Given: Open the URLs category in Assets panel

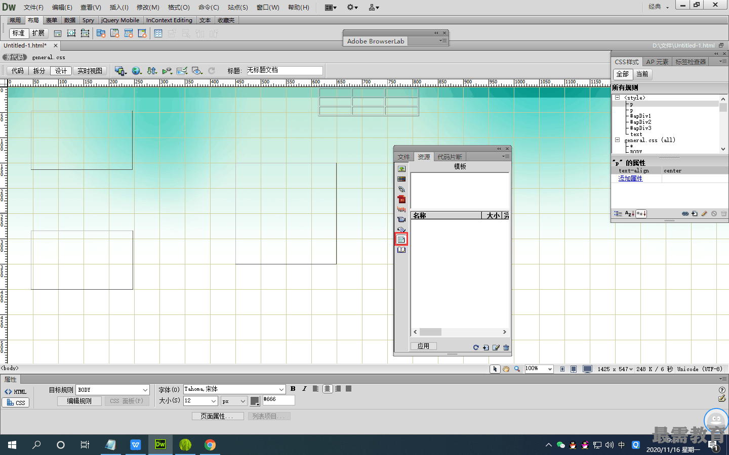Looking at the screenshot, I should (401, 189).
